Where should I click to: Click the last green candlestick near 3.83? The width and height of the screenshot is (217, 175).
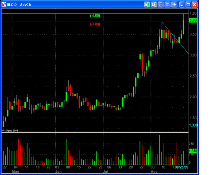click(x=183, y=27)
